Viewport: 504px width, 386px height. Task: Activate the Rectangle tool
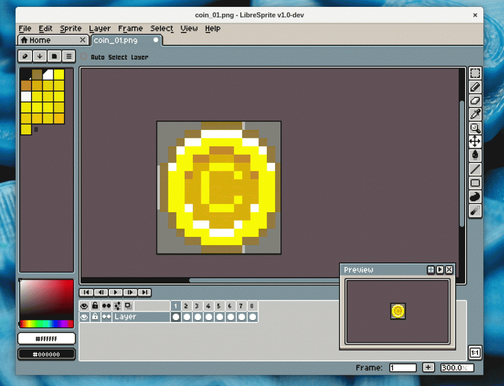[x=475, y=182]
